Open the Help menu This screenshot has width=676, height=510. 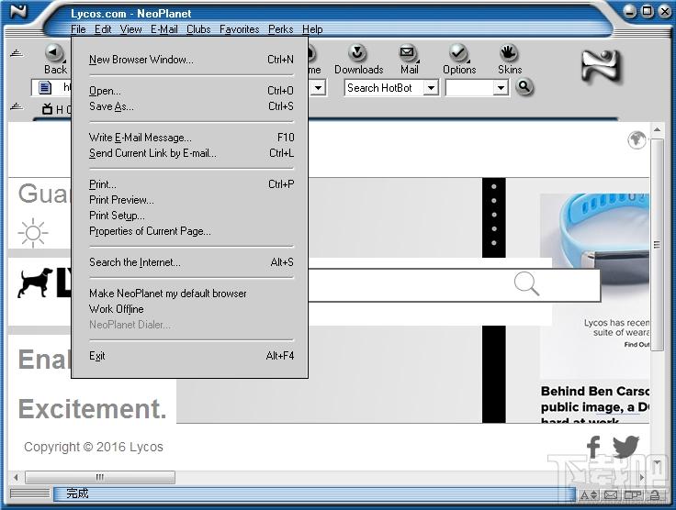pos(312,29)
